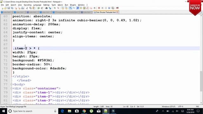Save the current document via toolbar
The height and width of the screenshot is (114, 203).
[x=9, y=8]
